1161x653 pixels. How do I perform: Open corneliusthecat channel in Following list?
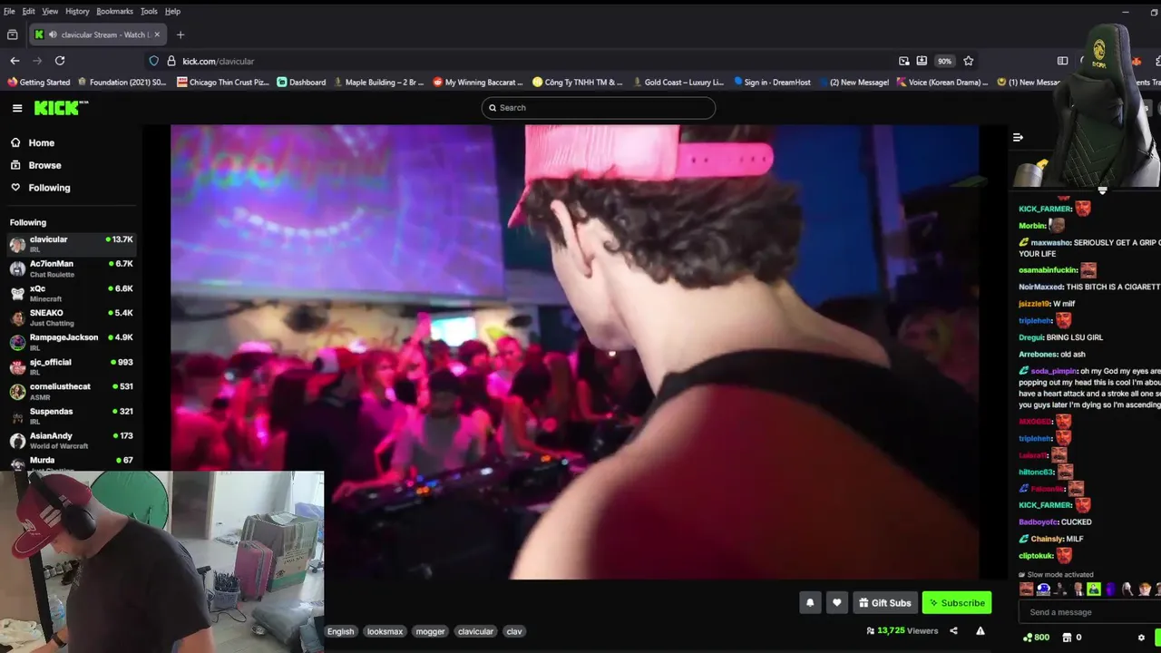tap(71, 391)
